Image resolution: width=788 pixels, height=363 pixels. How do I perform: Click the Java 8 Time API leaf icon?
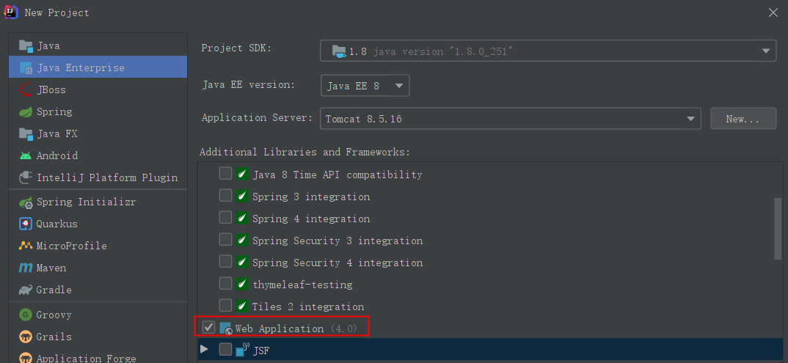242,174
